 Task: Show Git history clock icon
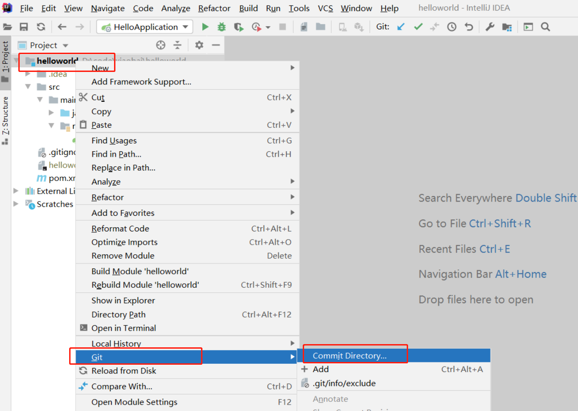click(452, 27)
